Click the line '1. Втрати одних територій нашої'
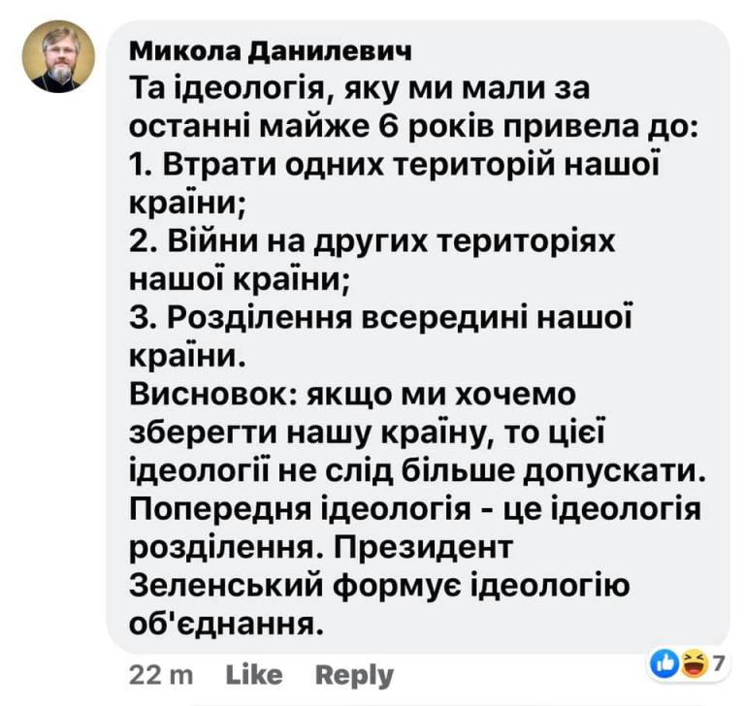Image resolution: width=745 pixels, height=706 pixels. tap(395, 165)
